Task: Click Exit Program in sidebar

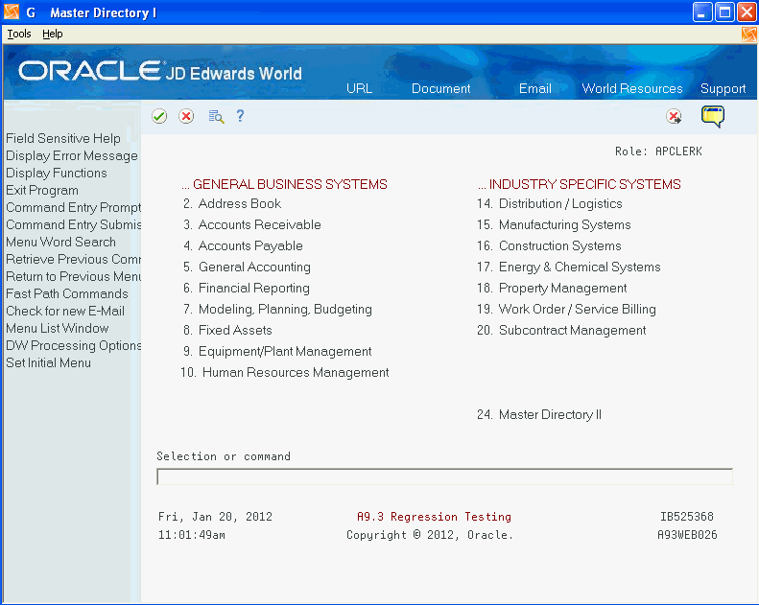Action: [x=41, y=191]
